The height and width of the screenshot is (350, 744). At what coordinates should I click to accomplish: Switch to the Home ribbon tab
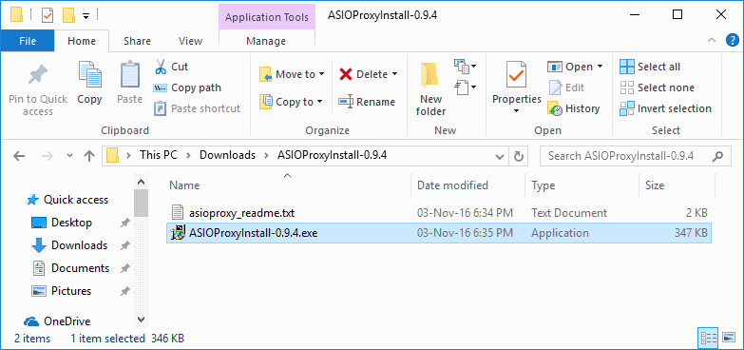82,41
